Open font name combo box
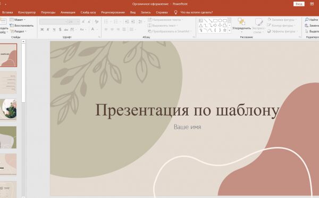The height and width of the screenshot is (198, 319). coord(53,22)
